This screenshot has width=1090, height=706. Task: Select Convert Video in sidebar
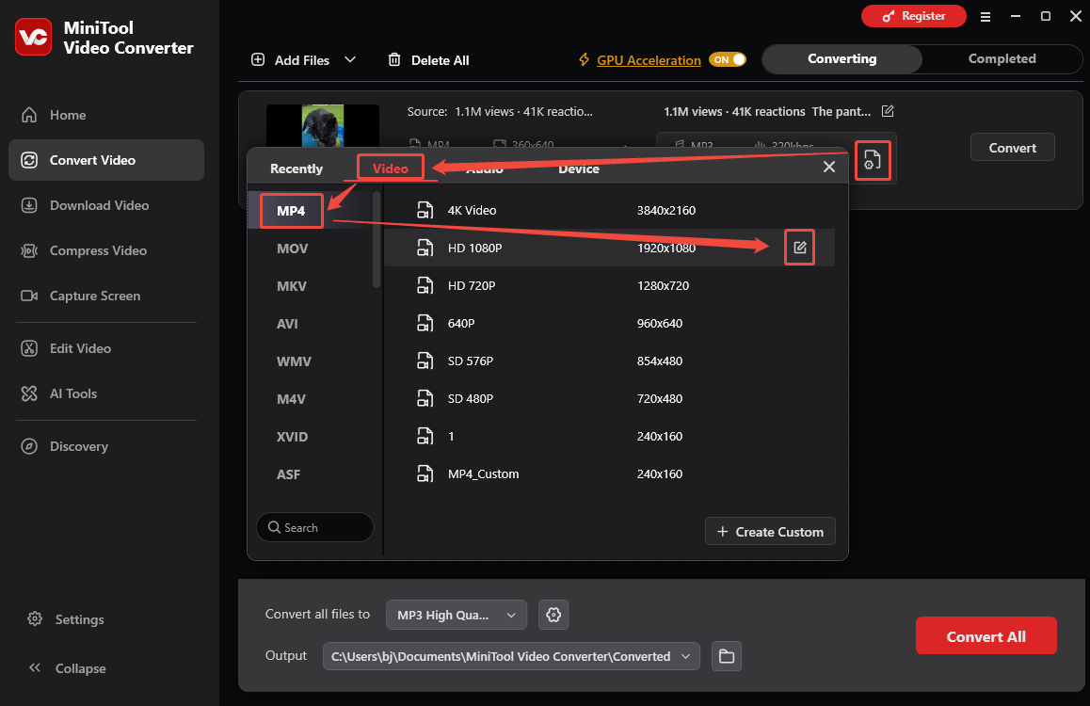click(x=105, y=160)
